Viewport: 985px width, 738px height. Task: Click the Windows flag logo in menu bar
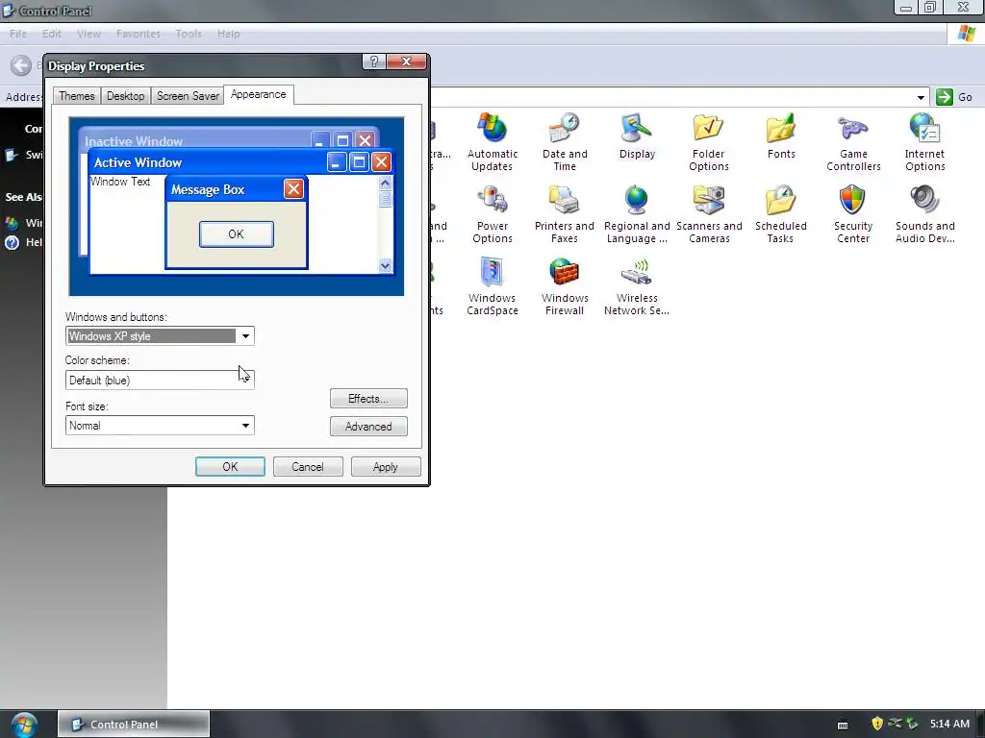point(966,34)
